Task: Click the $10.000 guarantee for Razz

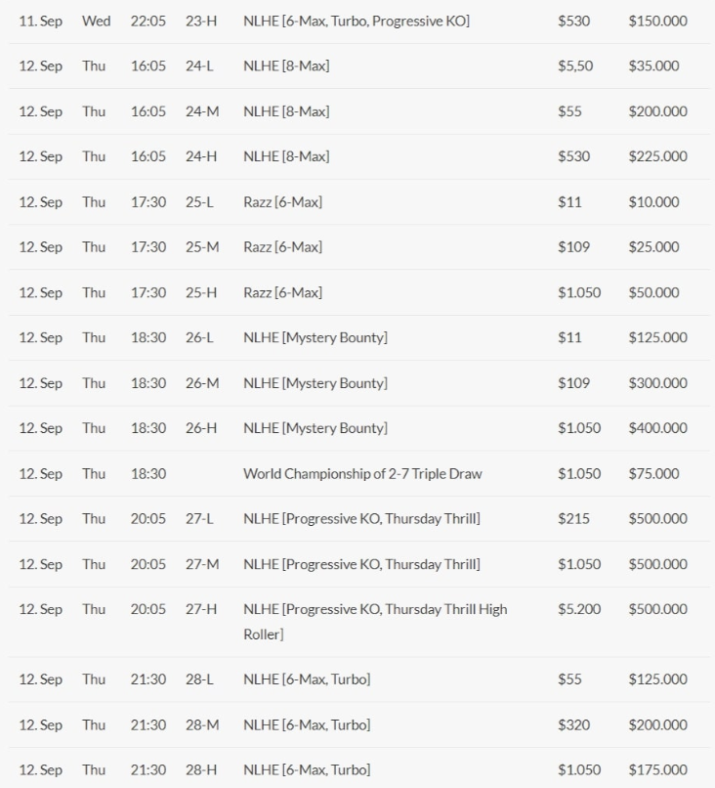Action: 653,202
